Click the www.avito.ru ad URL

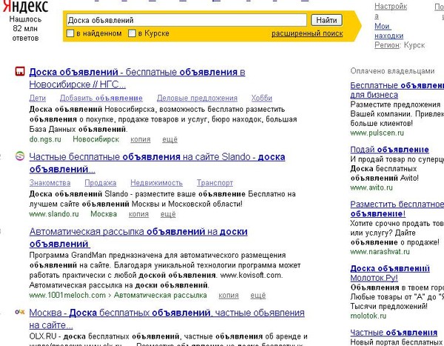[x=371, y=187]
